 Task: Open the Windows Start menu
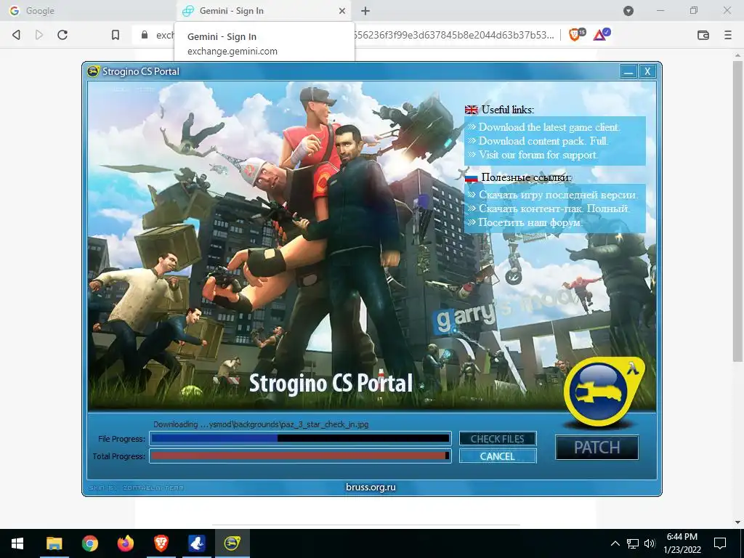(x=17, y=543)
